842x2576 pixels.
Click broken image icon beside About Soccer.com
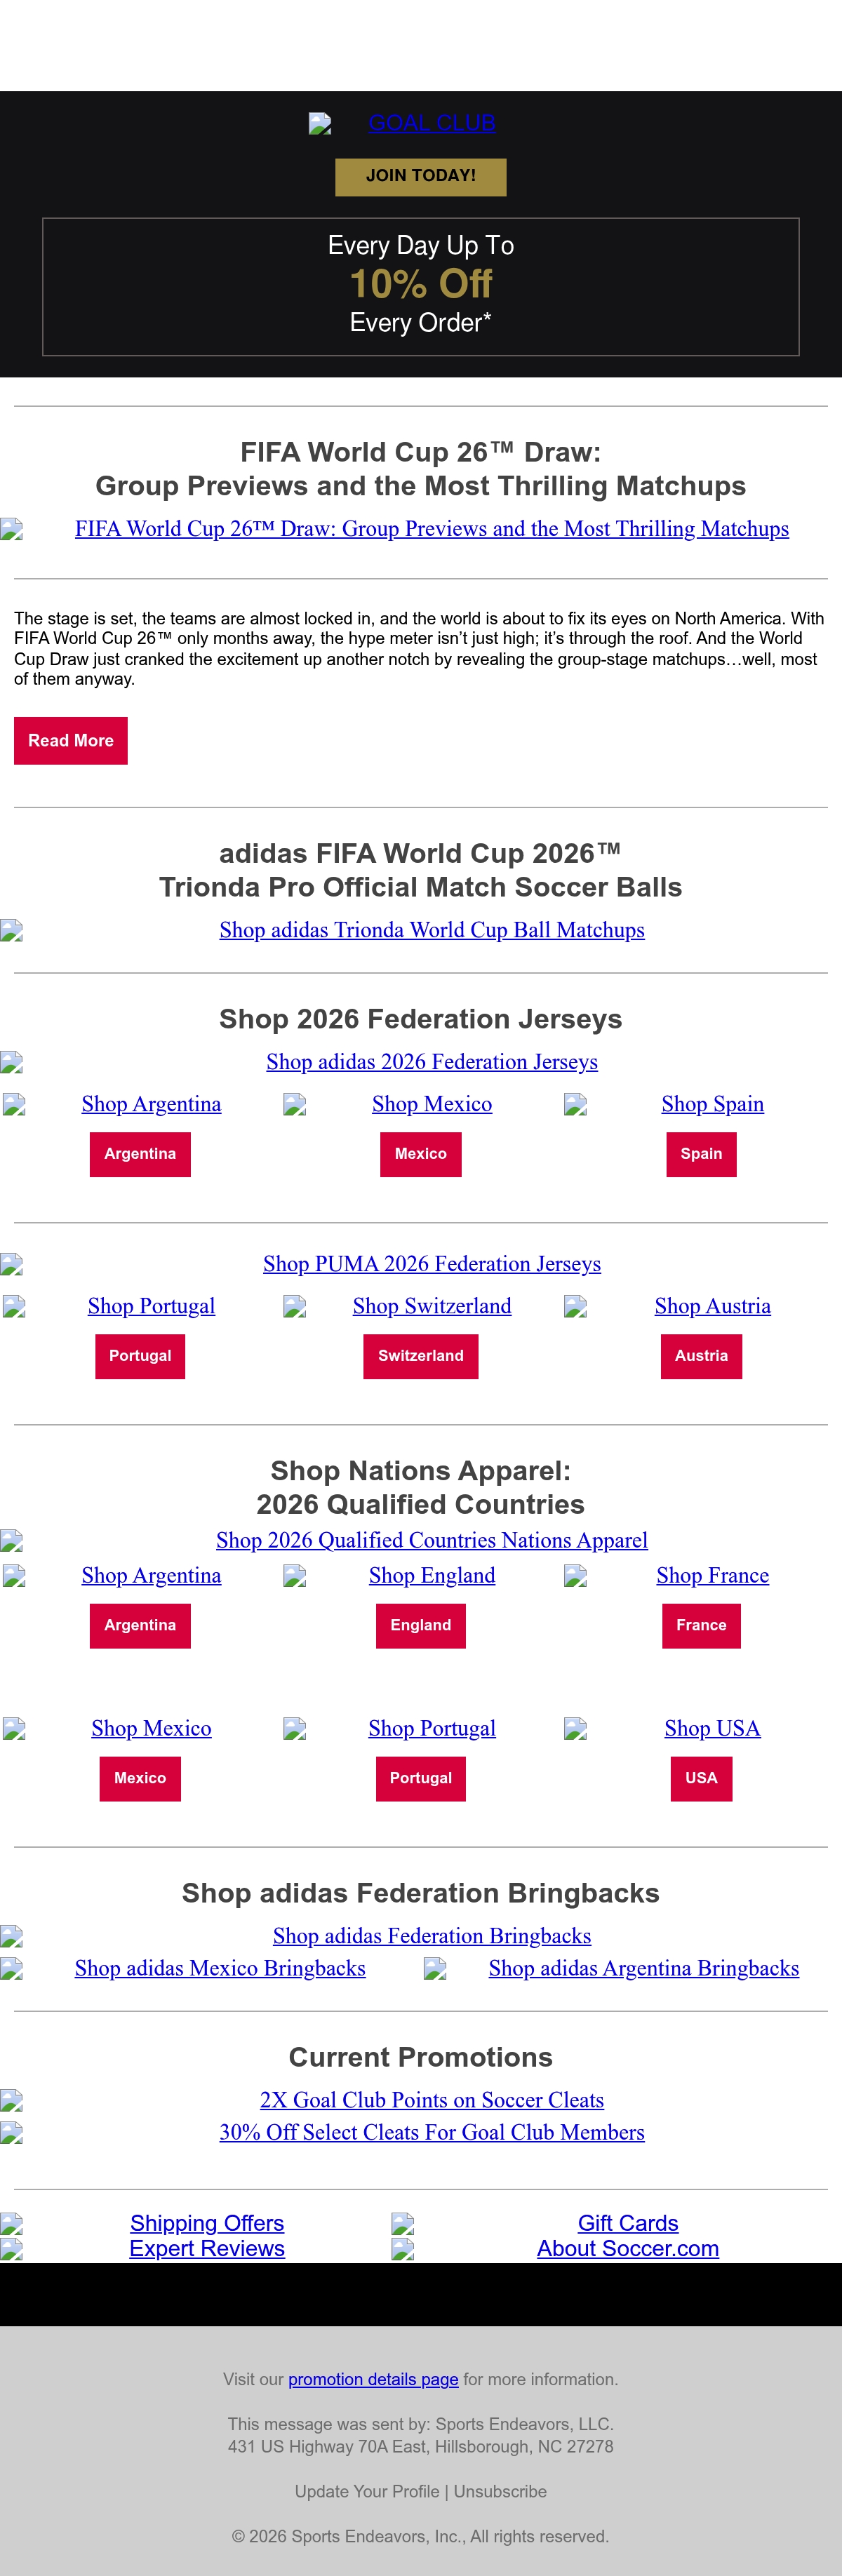403,2249
